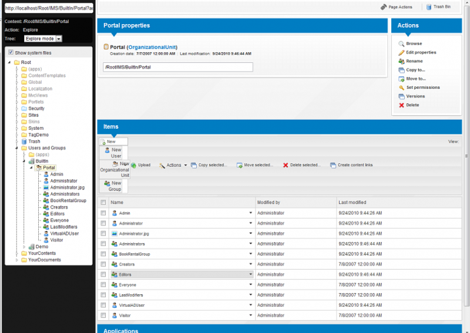The height and width of the screenshot is (333, 470).
Task: Click Upload in the items toolbar
Action: point(144,165)
